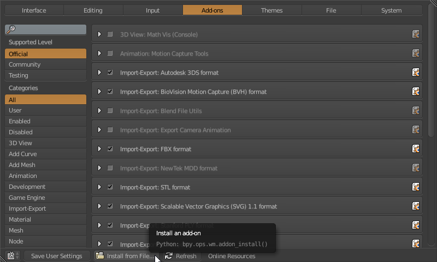
Task: Switch to the Interface tab
Action: pyautogui.click(x=34, y=10)
